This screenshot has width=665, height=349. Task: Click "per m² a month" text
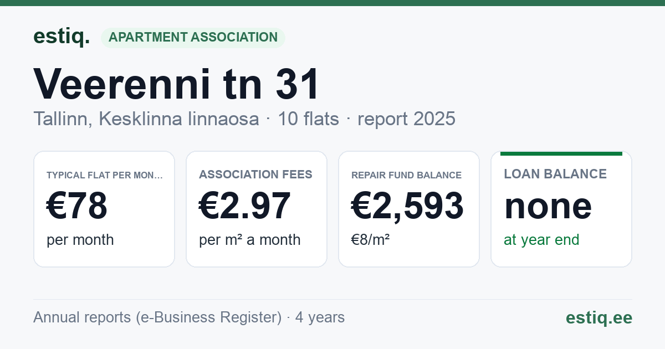point(250,240)
